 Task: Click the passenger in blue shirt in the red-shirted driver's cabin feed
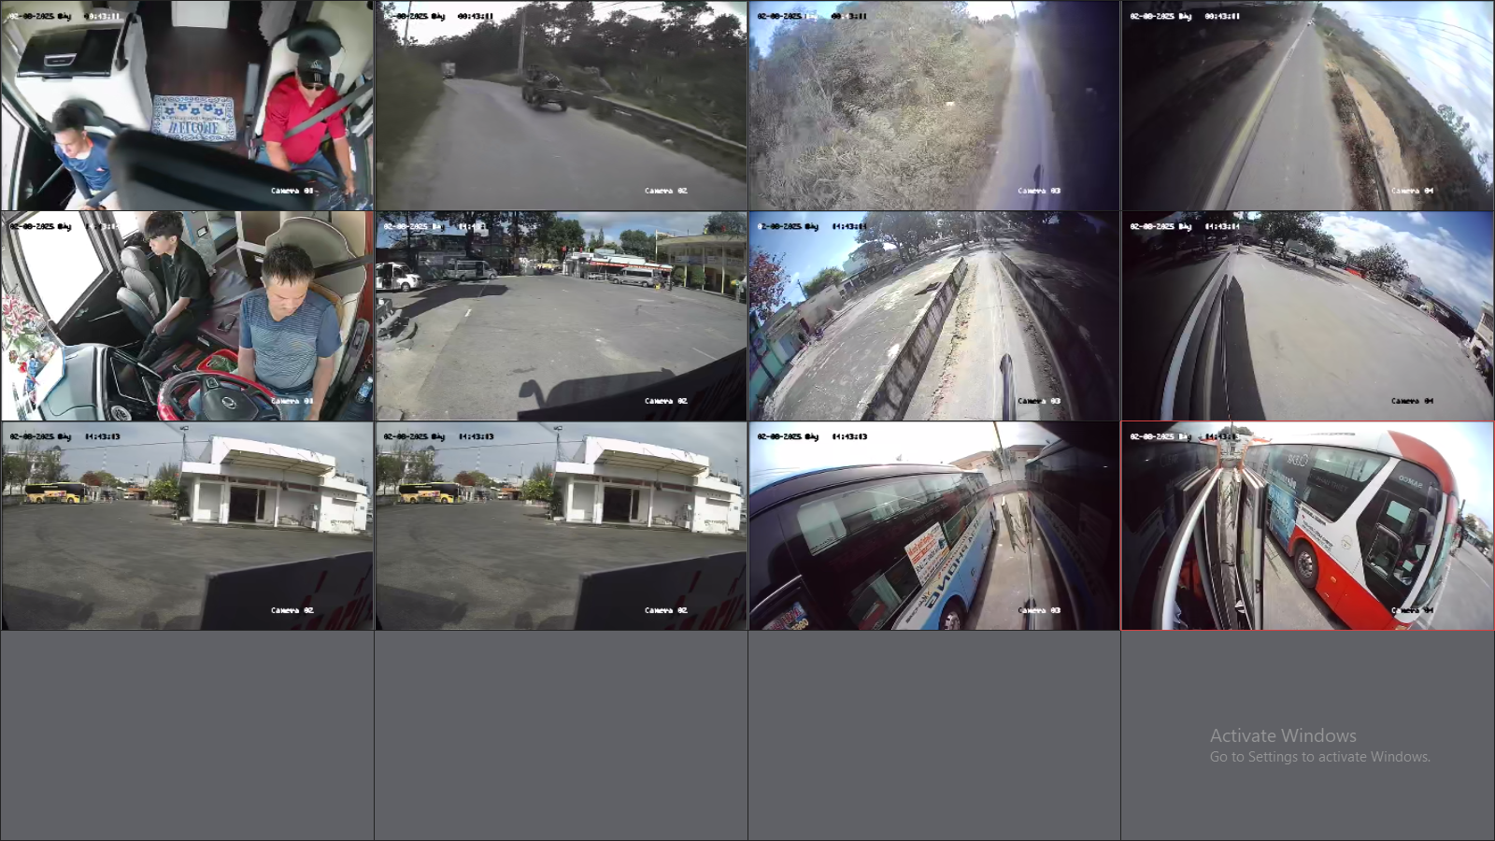click(x=78, y=154)
